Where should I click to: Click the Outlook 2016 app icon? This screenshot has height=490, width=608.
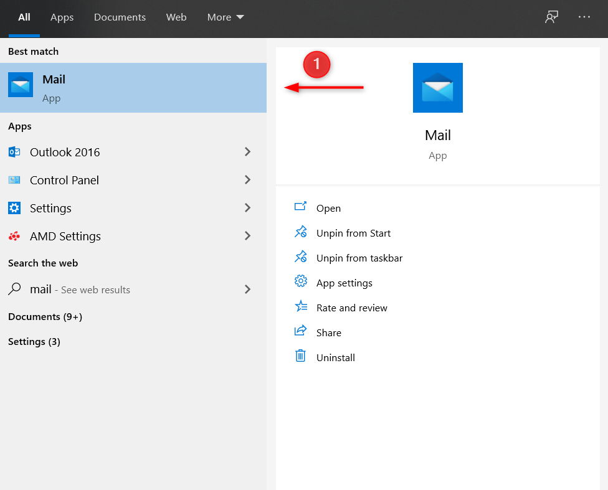[x=14, y=152]
